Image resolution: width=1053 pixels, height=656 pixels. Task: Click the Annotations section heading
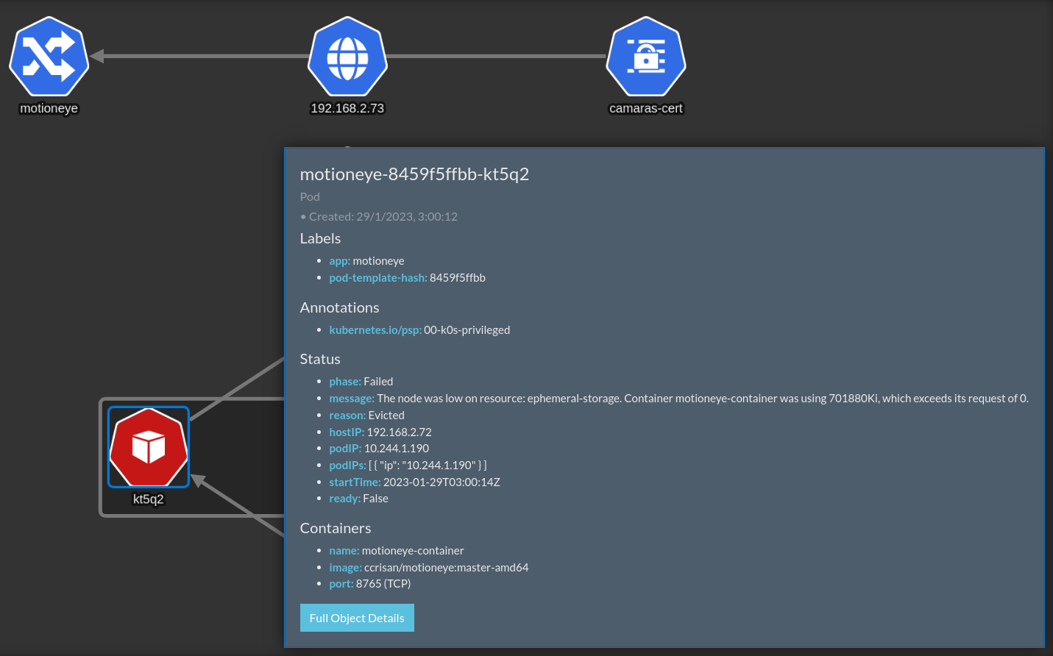(x=339, y=307)
